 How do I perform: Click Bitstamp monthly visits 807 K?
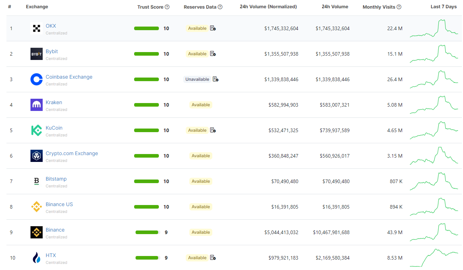point(396,181)
